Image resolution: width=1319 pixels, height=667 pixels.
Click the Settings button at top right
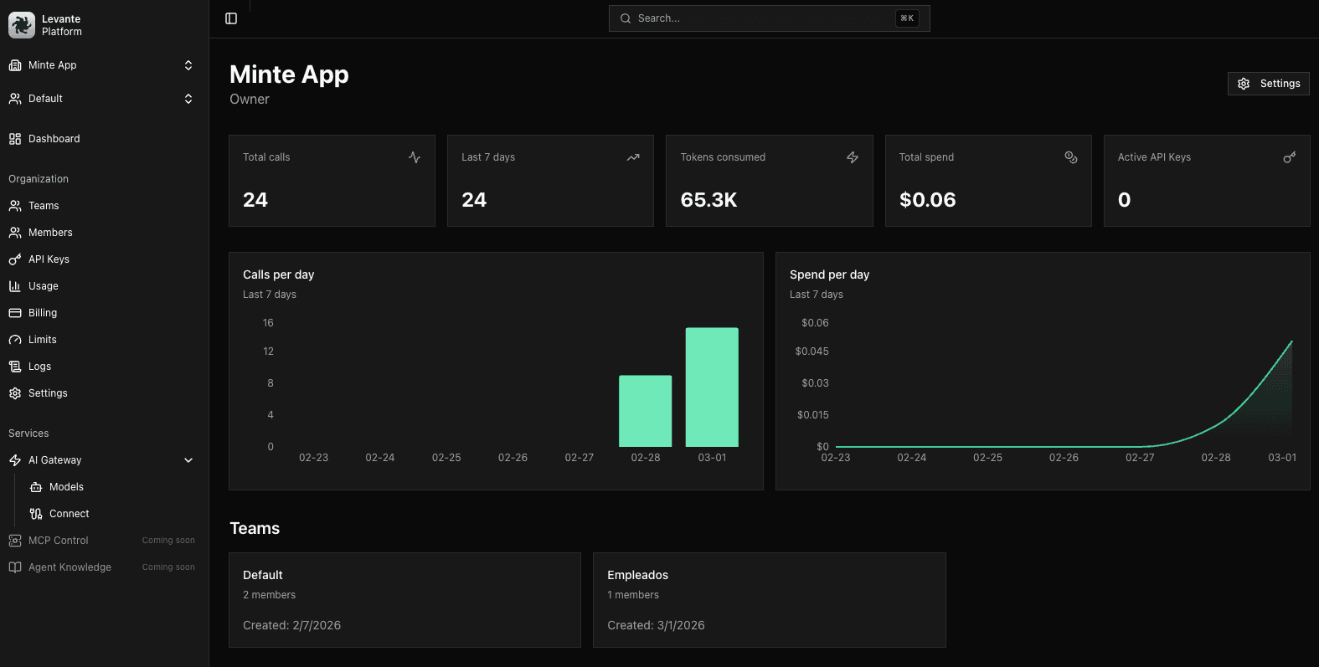(x=1268, y=84)
